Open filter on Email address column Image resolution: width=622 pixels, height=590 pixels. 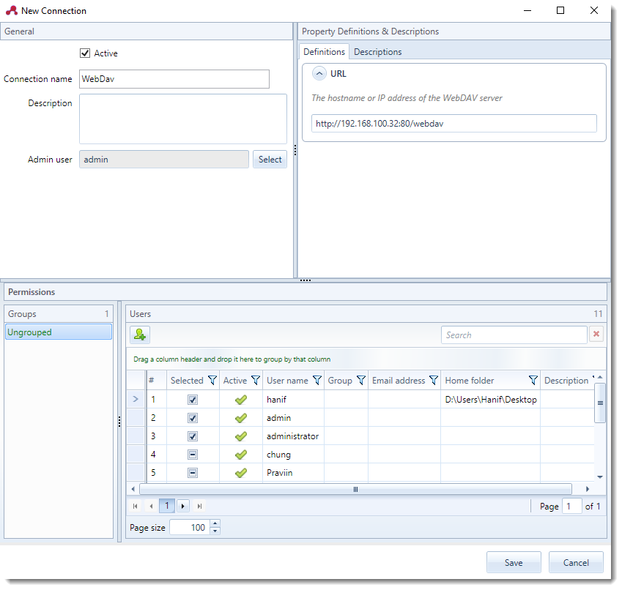tap(434, 381)
